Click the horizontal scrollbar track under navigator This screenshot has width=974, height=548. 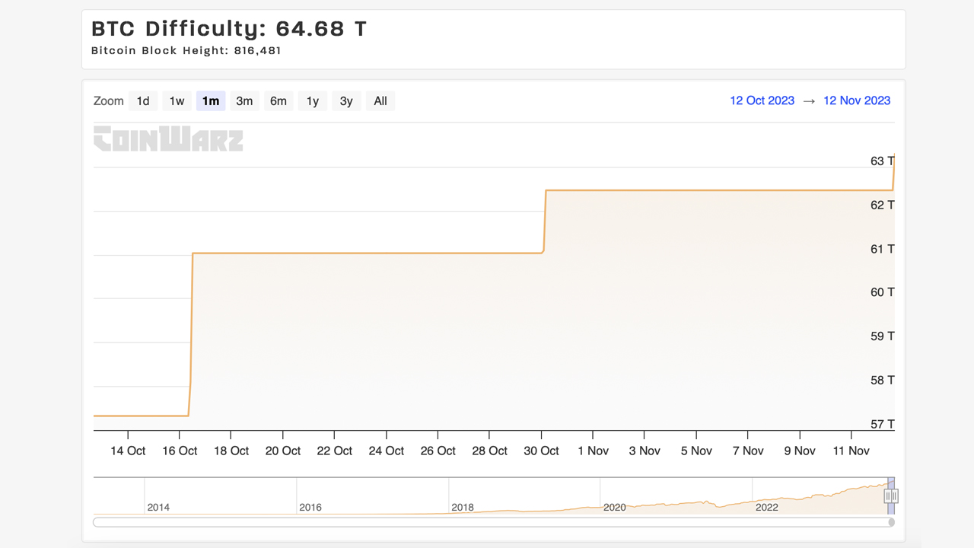[x=487, y=522]
